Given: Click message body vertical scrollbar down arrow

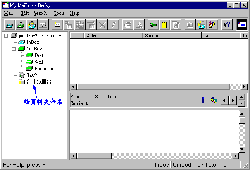Looking at the screenshot, I should click(x=242, y=149).
